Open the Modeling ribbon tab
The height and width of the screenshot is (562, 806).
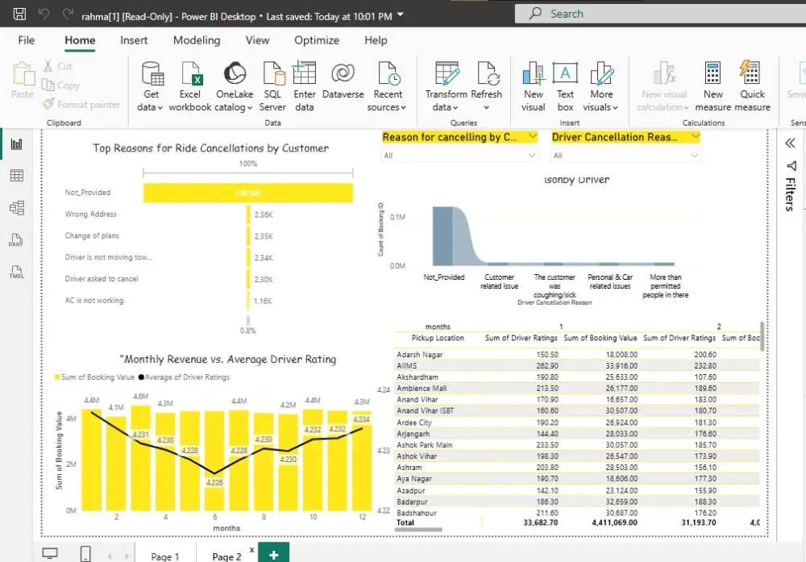[197, 40]
